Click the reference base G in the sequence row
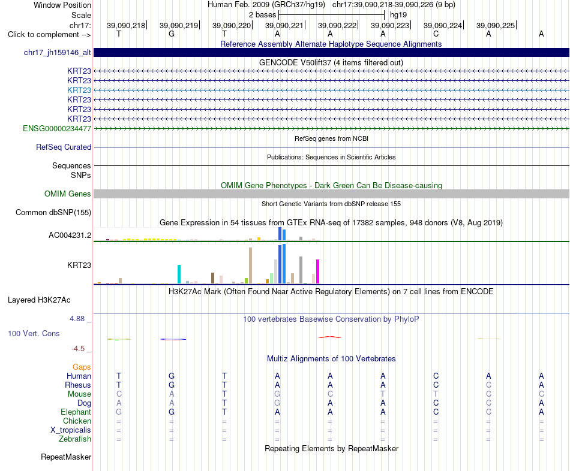The image size is (570, 471). point(172,34)
